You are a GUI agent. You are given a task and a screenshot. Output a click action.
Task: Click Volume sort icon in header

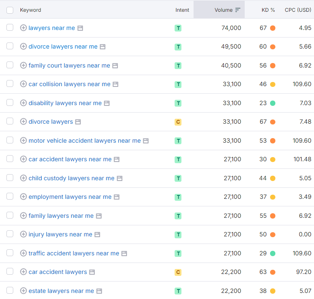point(238,10)
